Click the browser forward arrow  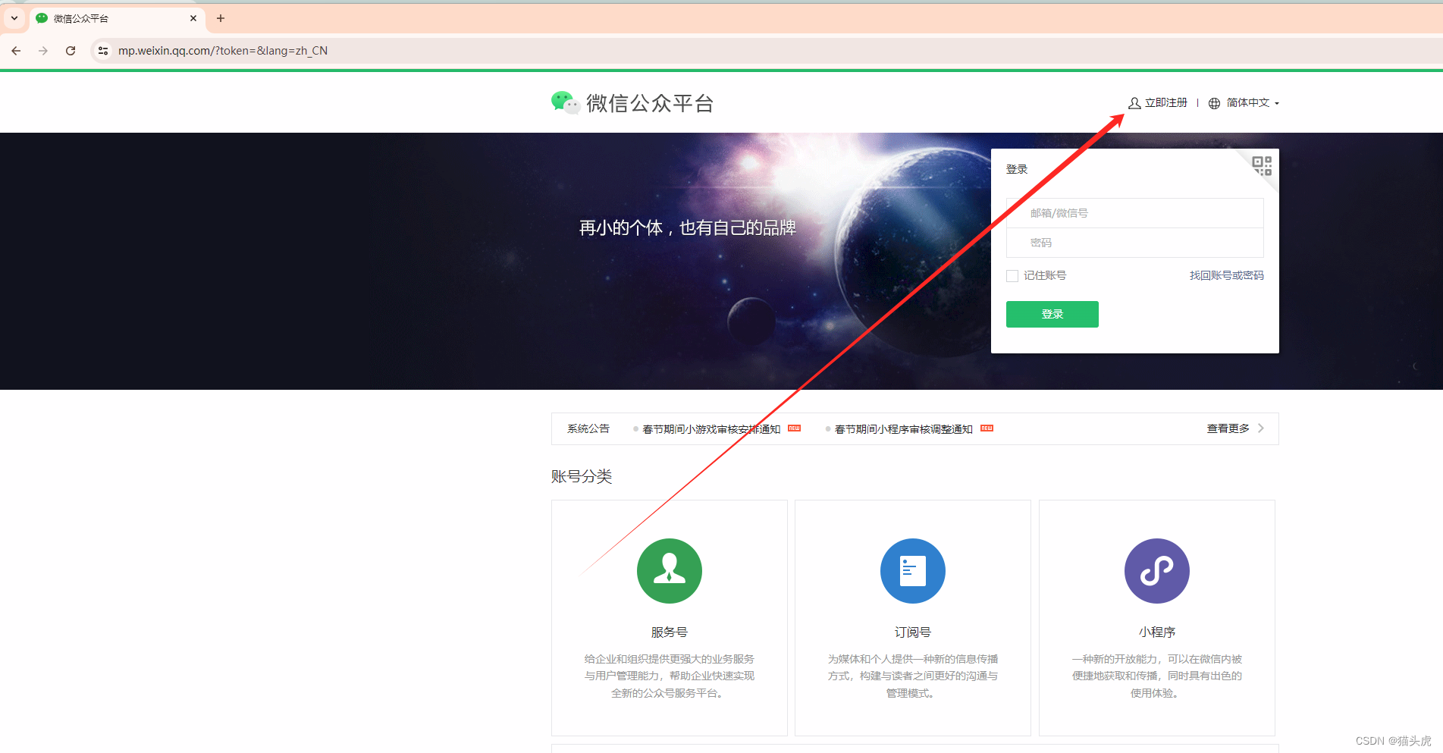coord(43,51)
